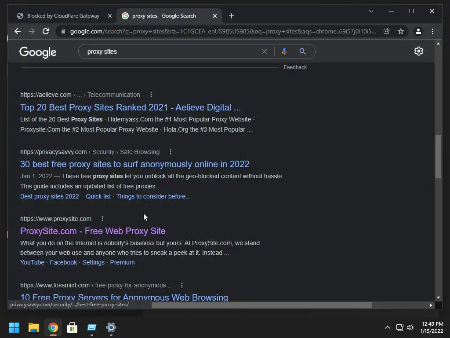Image resolution: width=450 pixels, height=338 pixels.
Task: Open more options for the aelieve.com result
Action: (151, 95)
